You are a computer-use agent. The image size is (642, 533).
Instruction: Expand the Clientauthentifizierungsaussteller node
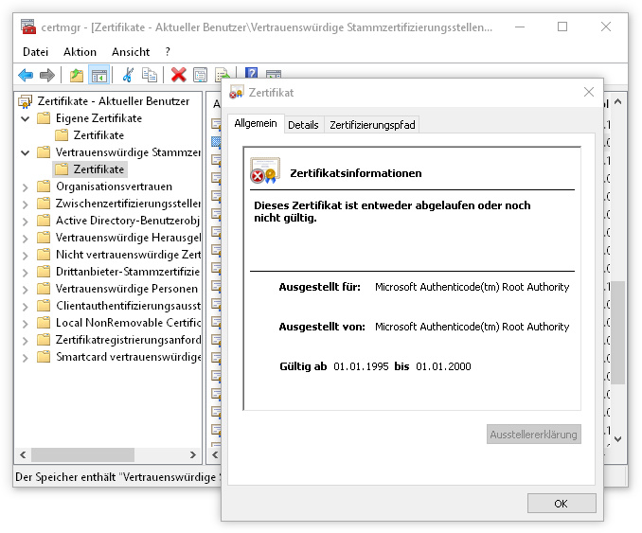[x=26, y=306]
